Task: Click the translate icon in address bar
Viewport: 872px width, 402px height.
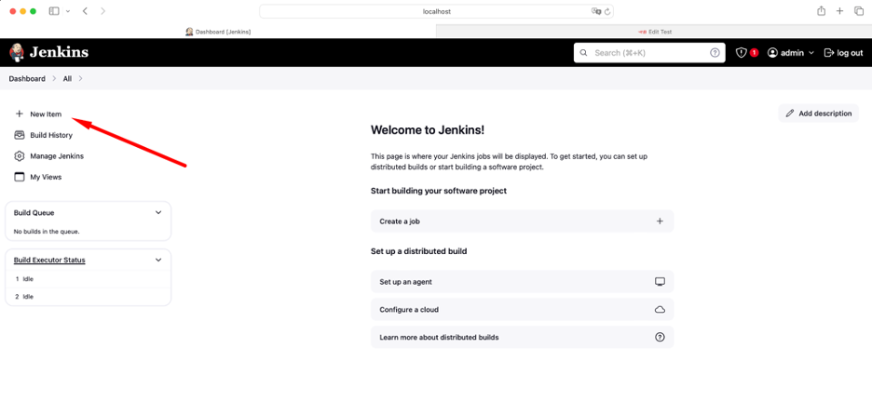Action: (x=596, y=11)
